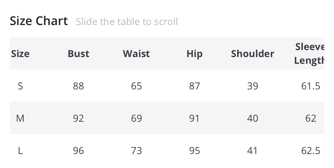Select the Shoulder column header
This screenshot has height=168, width=334.
[253, 54]
